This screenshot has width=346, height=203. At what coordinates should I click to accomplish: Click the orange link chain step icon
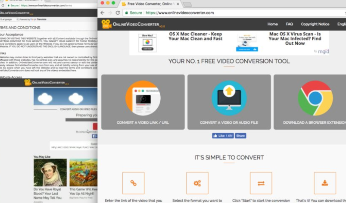click(133, 183)
